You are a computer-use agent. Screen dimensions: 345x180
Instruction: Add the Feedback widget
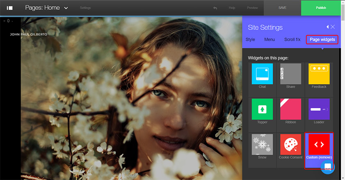pos(319,74)
